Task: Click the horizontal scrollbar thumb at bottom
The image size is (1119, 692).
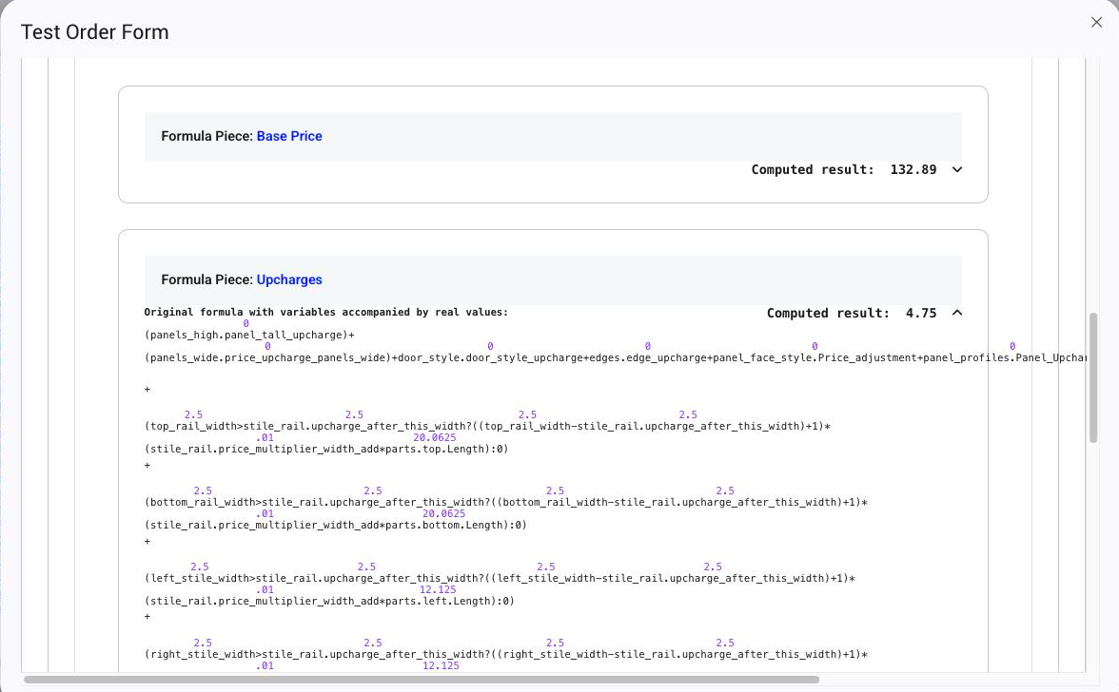Action: point(422,680)
